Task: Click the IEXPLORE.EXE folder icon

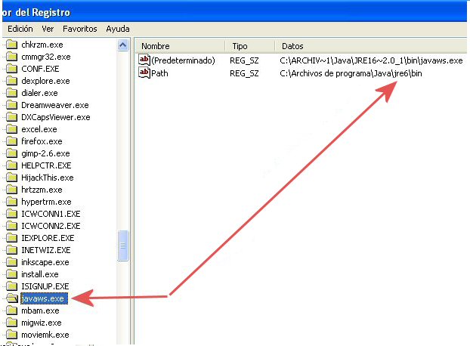Action: (11, 238)
